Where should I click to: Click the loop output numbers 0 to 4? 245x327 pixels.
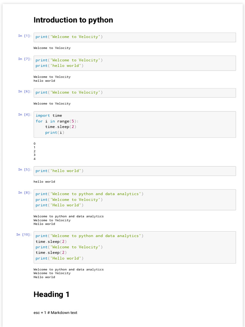(x=34, y=151)
